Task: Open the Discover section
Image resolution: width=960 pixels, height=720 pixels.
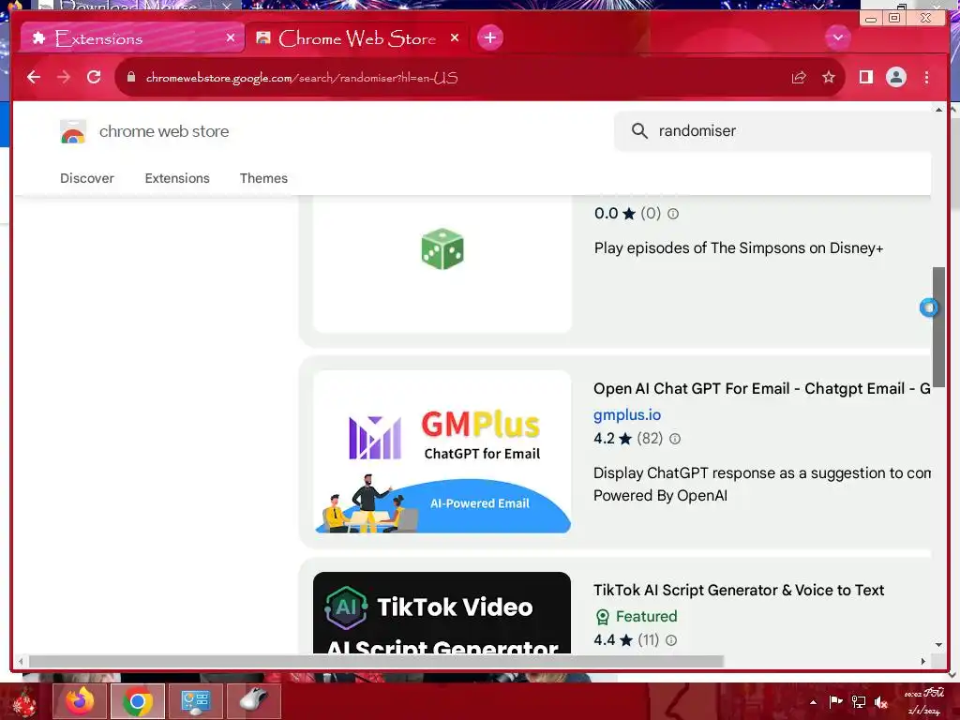Action: pos(87,178)
